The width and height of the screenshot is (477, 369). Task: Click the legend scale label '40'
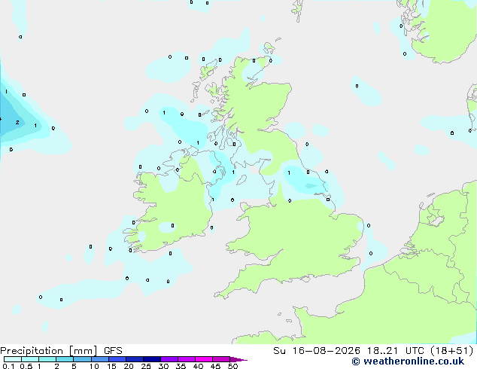point(198,366)
